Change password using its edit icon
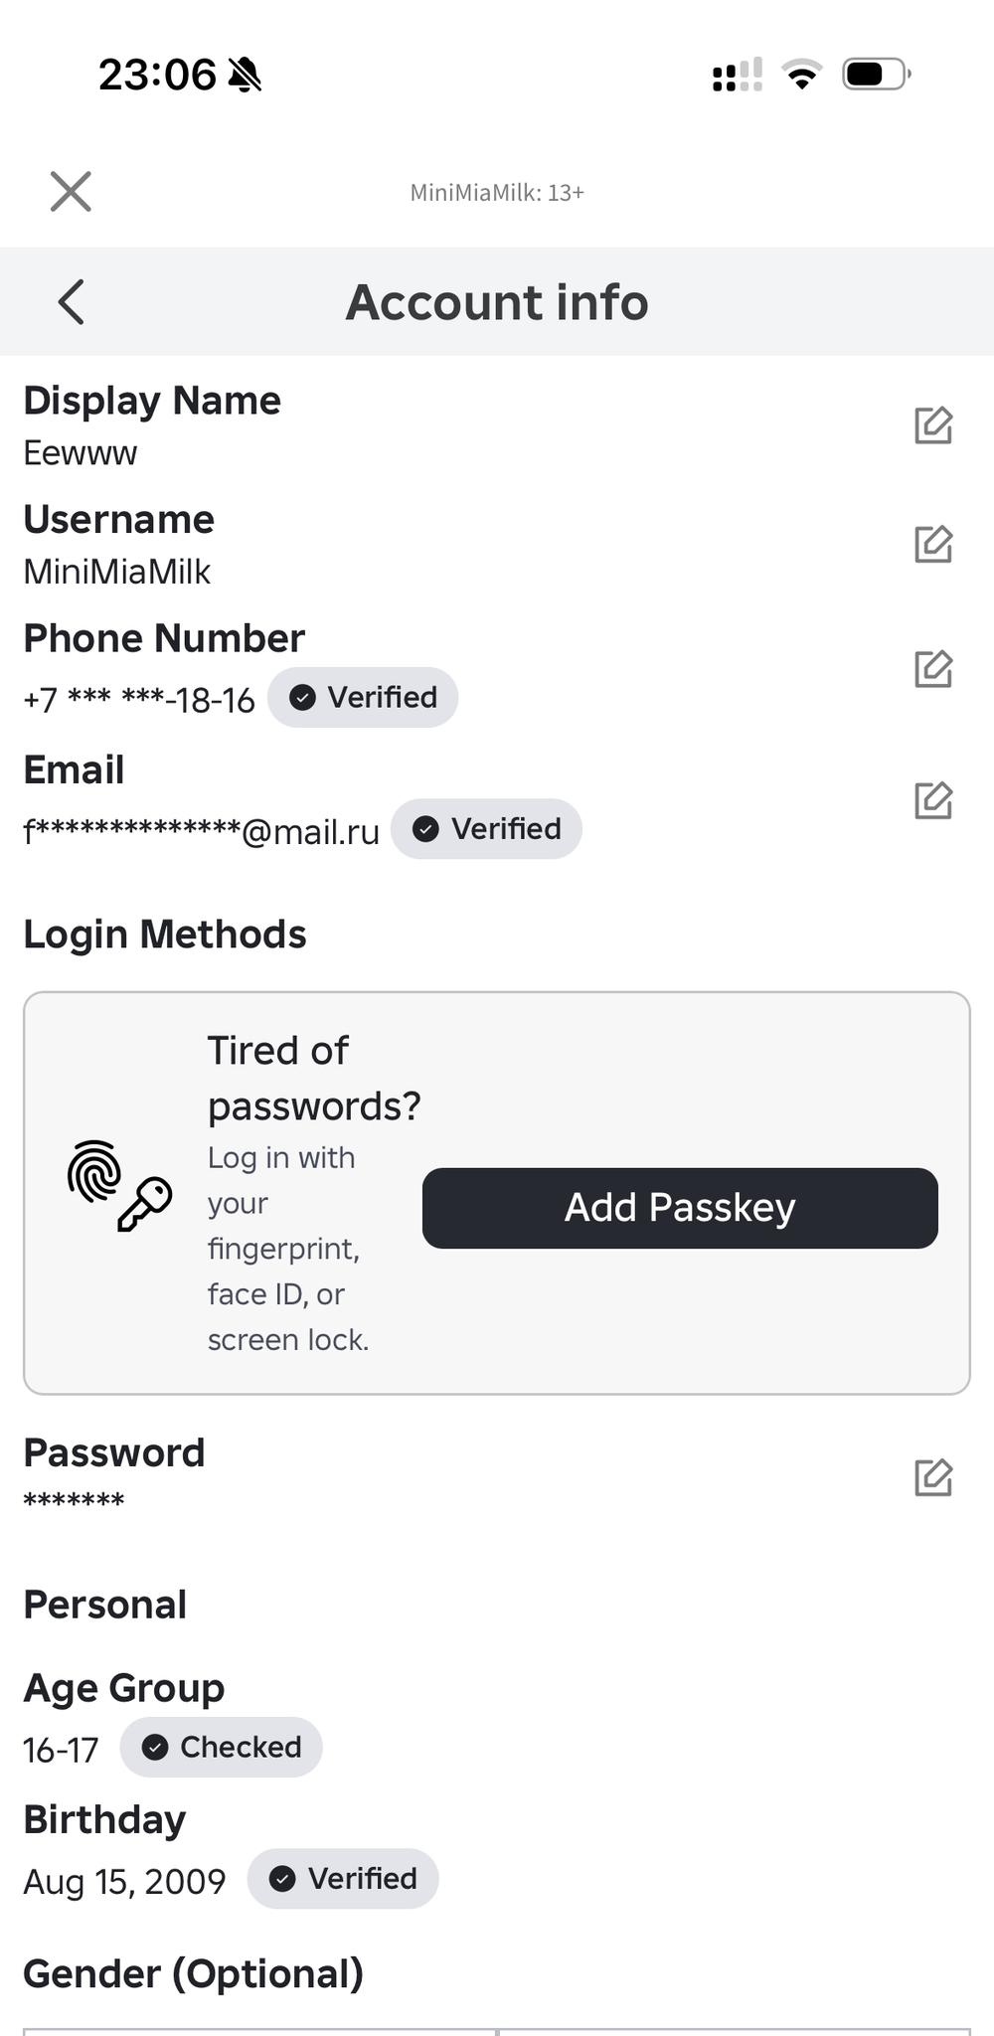994x2036 pixels. [933, 1477]
